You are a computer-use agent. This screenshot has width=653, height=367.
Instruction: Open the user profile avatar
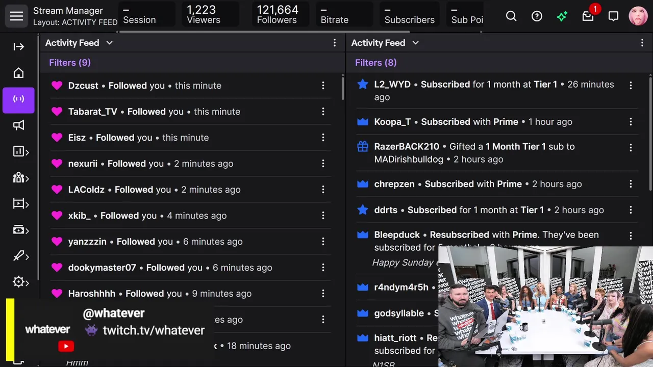click(x=638, y=16)
